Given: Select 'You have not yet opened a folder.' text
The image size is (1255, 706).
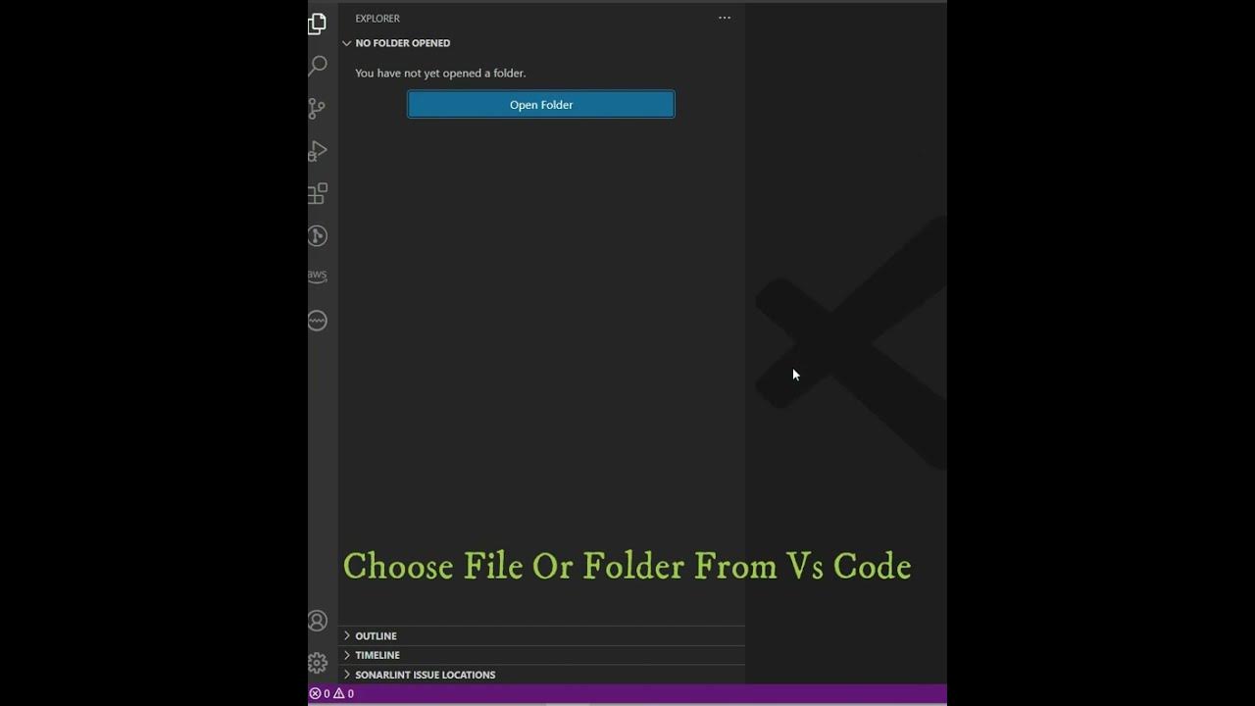Looking at the screenshot, I should pyautogui.click(x=440, y=74).
